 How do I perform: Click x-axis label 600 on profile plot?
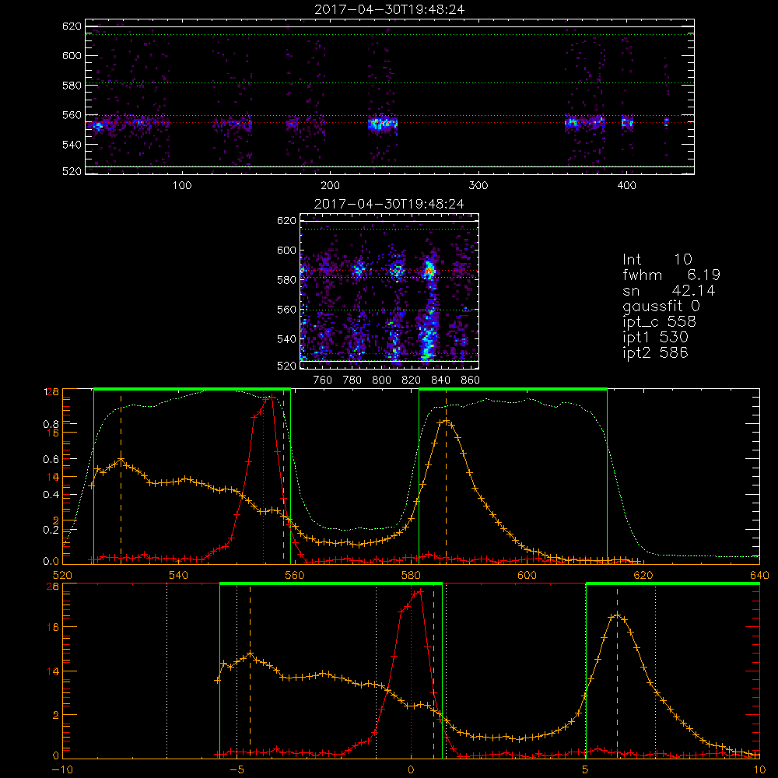tap(527, 575)
